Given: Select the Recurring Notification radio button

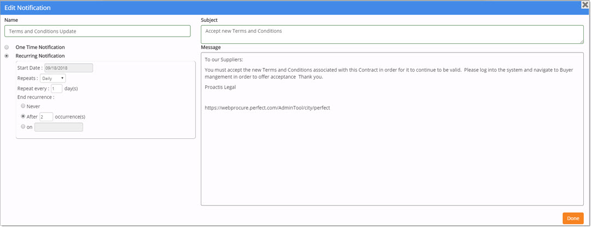Looking at the screenshot, I should click(x=7, y=56).
